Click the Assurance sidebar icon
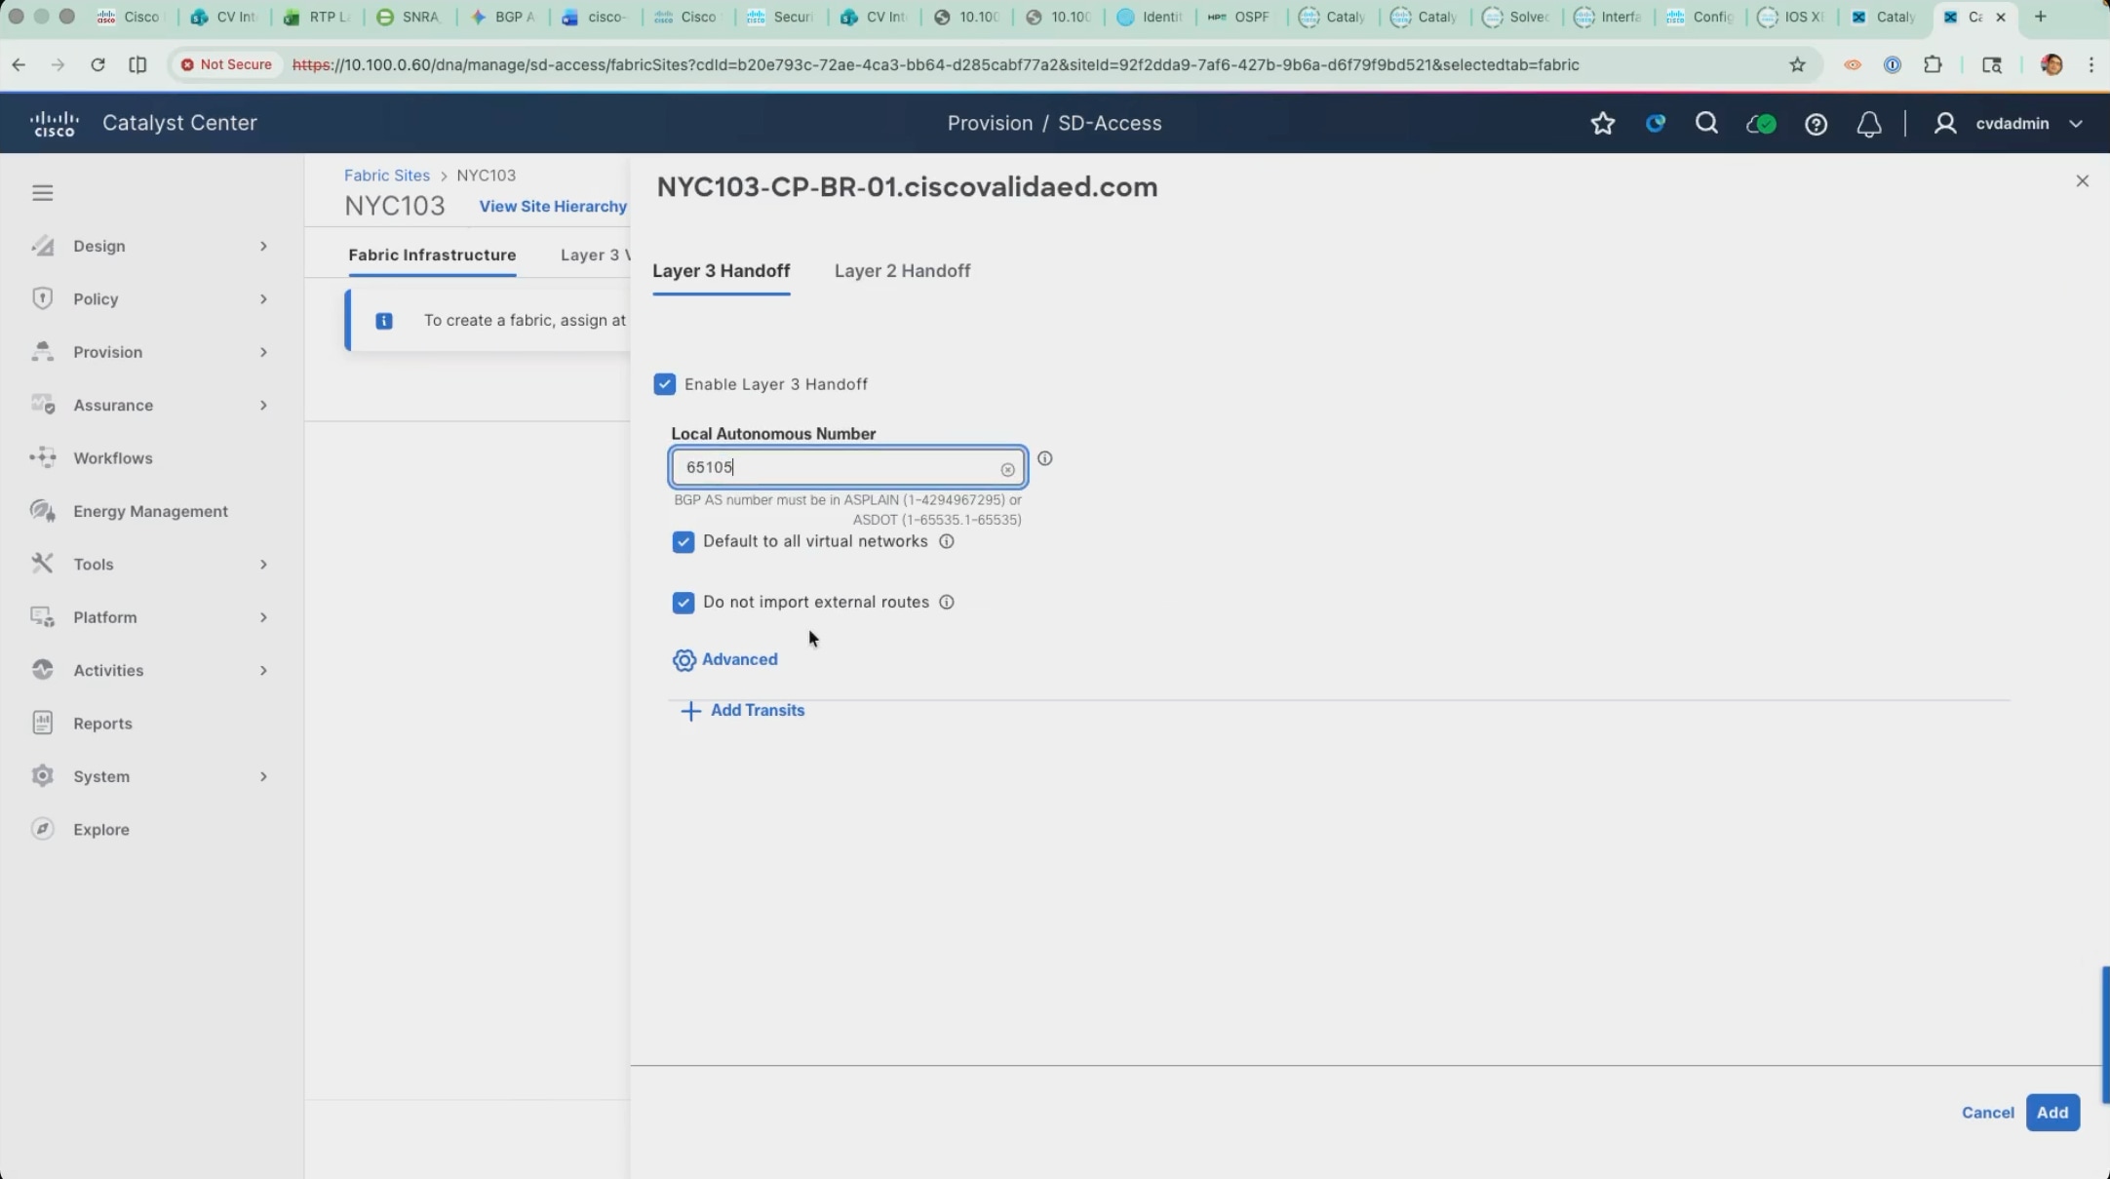The image size is (2110, 1179). coord(42,405)
